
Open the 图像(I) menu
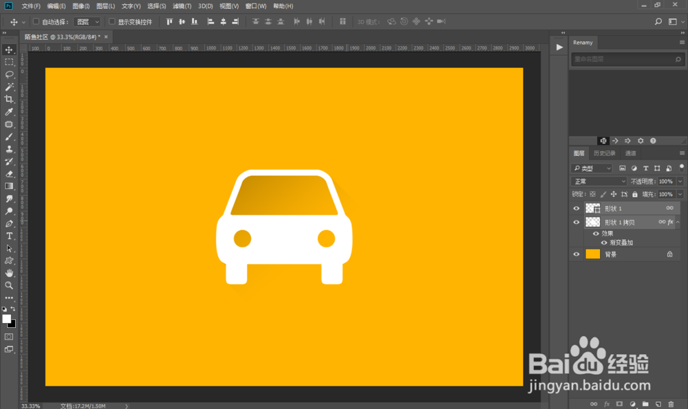coord(80,6)
